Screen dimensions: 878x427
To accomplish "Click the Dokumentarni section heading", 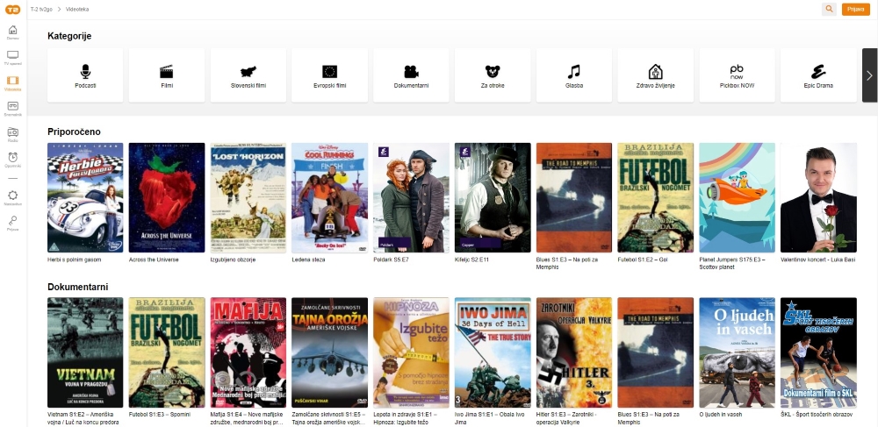I will (78, 288).
